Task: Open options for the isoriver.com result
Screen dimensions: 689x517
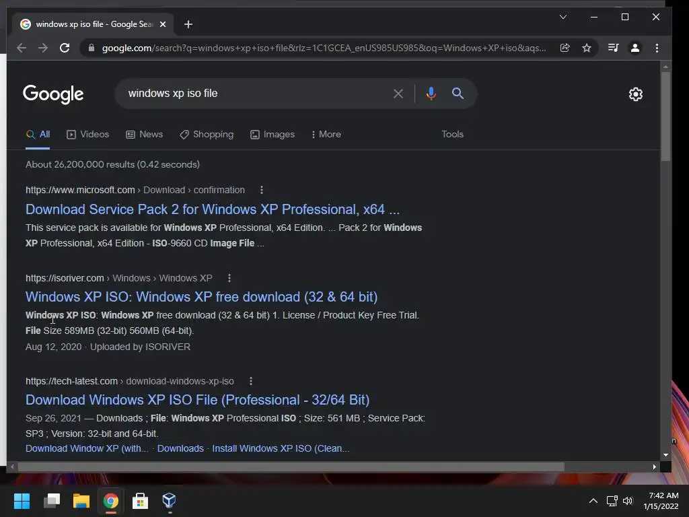Action: [x=229, y=278]
